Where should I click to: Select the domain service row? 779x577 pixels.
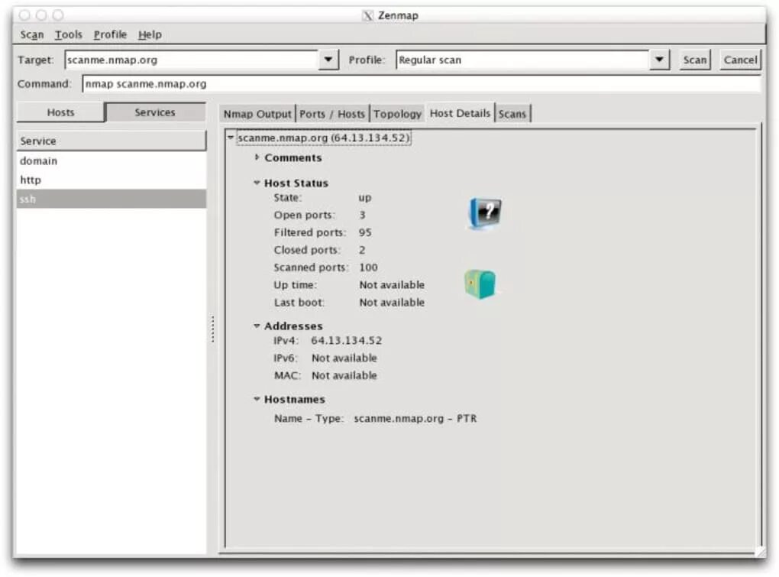point(112,160)
